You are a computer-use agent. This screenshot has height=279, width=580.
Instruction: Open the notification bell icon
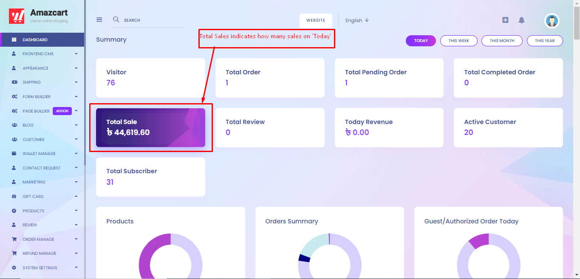click(x=521, y=20)
